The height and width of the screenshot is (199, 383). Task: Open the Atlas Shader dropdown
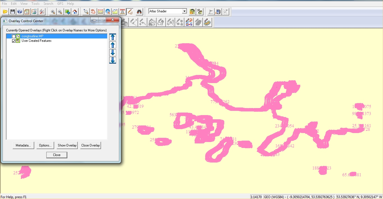(184, 11)
